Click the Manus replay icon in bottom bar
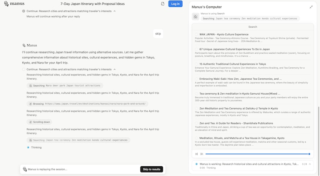Viewport: 320px width, 176px height. pos(25,169)
